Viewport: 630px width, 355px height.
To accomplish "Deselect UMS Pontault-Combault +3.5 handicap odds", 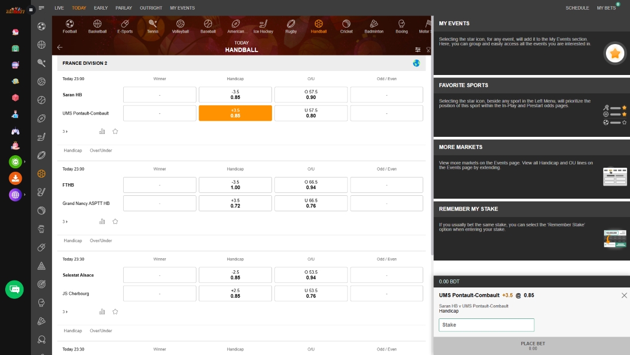I will point(235,113).
